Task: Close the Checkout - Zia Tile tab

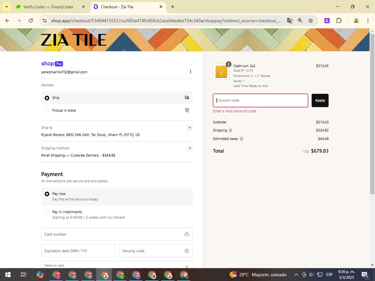Action: (161, 7)
